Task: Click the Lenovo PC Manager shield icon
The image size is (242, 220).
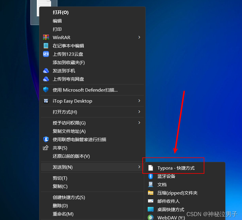Action: [x=46, y=139]
